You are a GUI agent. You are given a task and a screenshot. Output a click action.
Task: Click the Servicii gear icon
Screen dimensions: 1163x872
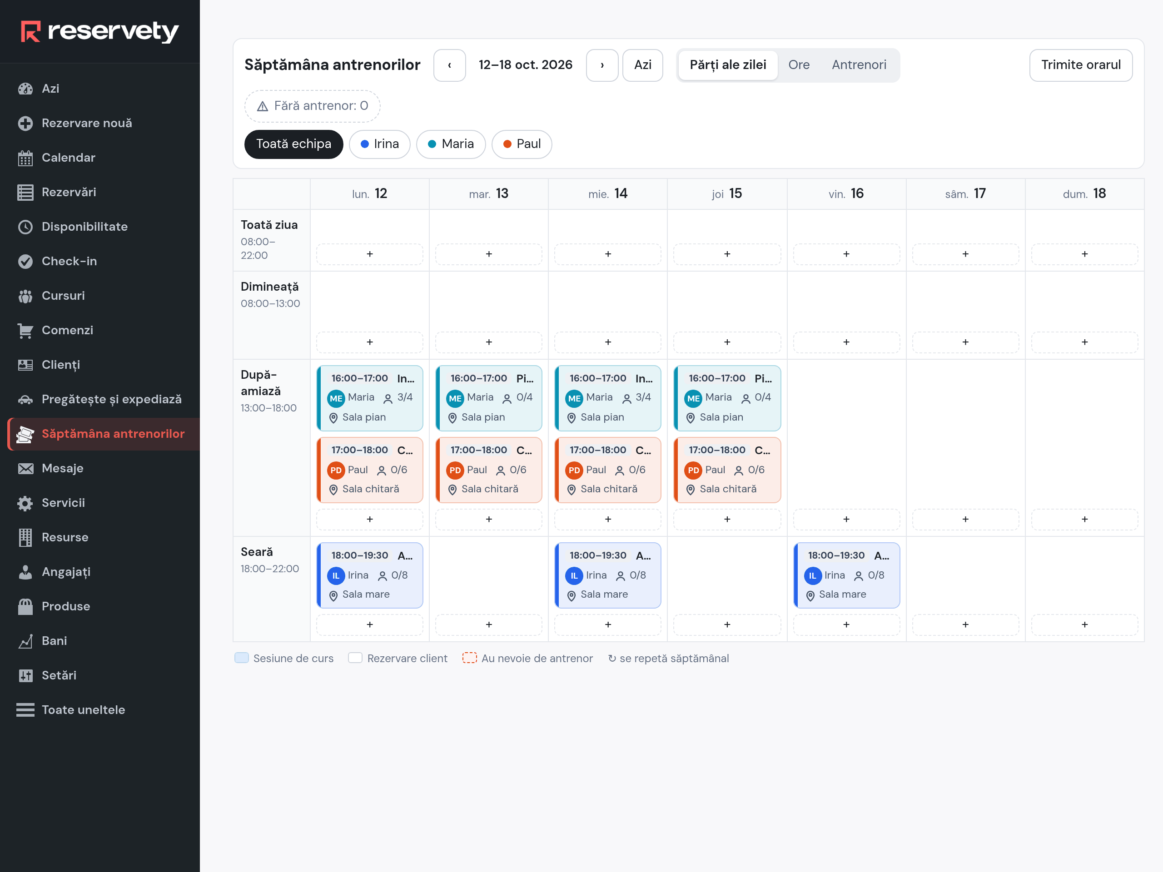pyautogui.click(x=25, y=503)
